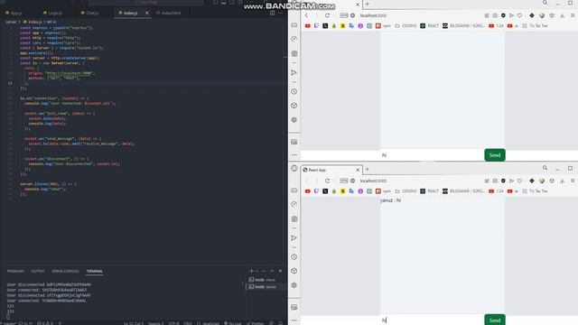
Task: Open the terminal panel more actions menu
Action: click(x=264, y=271)
